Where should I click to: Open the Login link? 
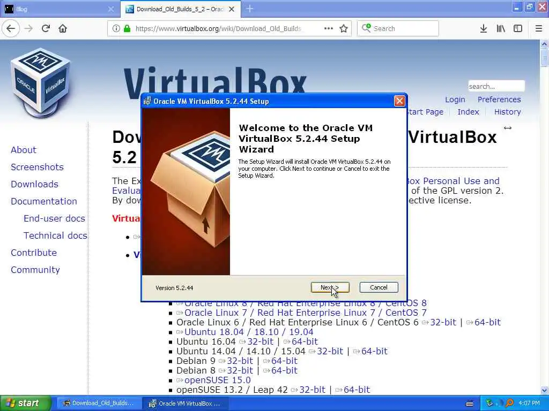click(455, 100)
